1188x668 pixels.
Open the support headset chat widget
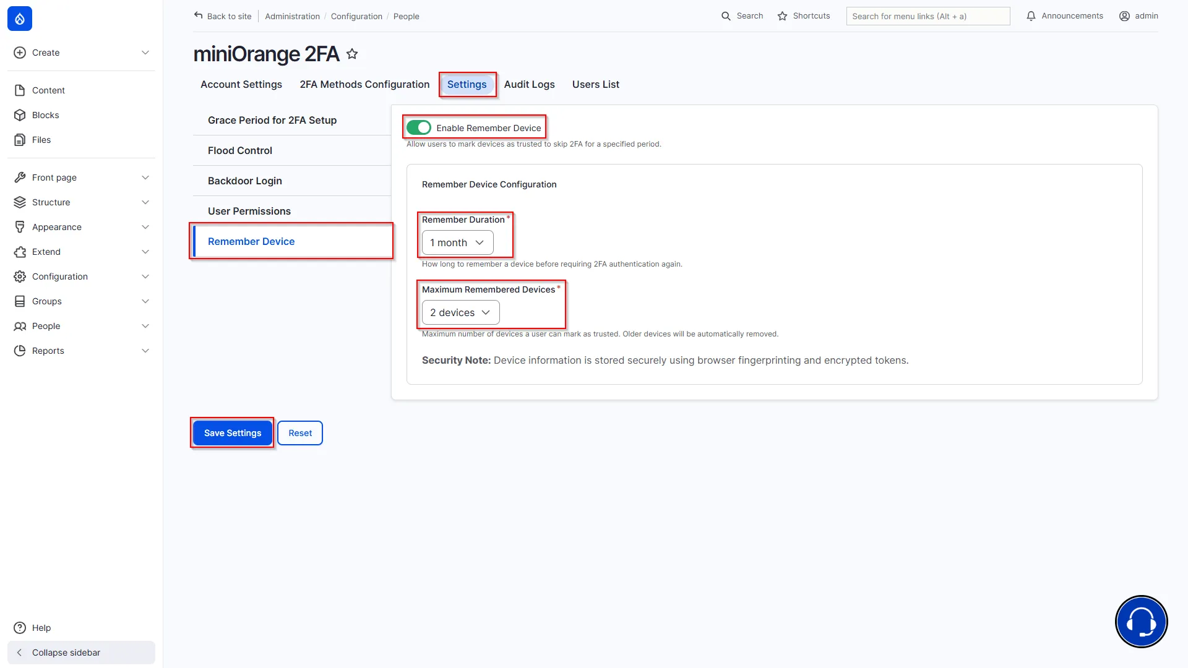click(x=1141, y=622)
